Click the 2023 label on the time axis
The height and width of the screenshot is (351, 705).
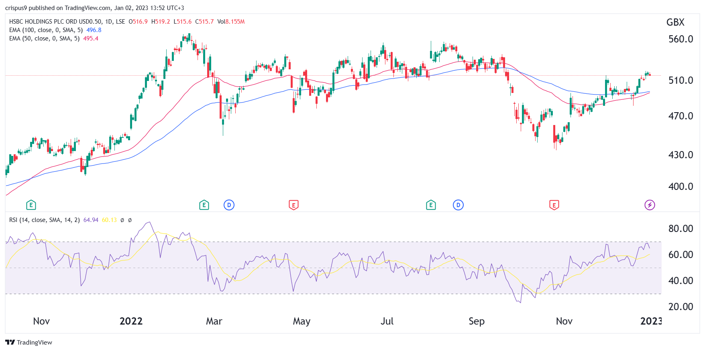tap(651, 321)
